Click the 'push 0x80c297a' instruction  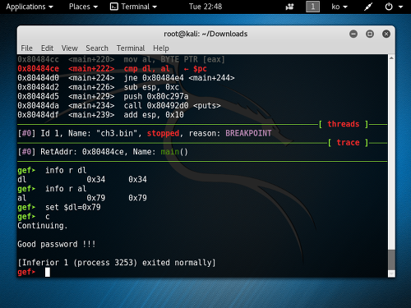tap(156, 96)
